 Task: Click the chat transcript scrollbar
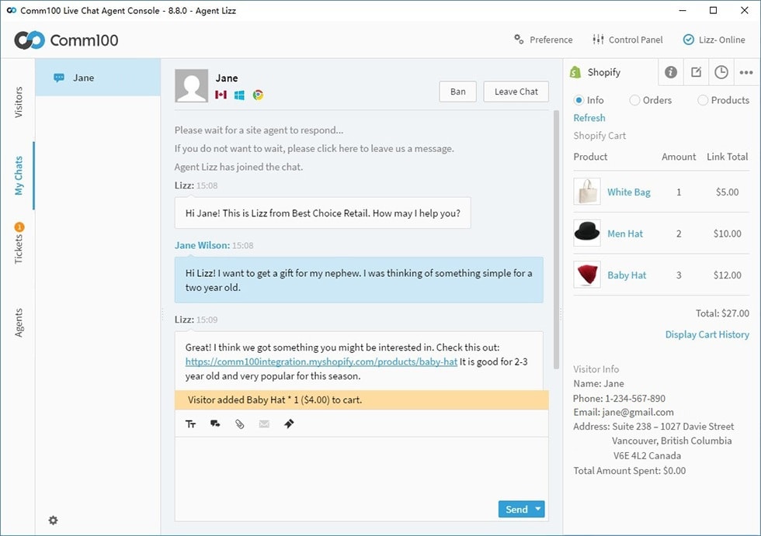click(556, 240)
